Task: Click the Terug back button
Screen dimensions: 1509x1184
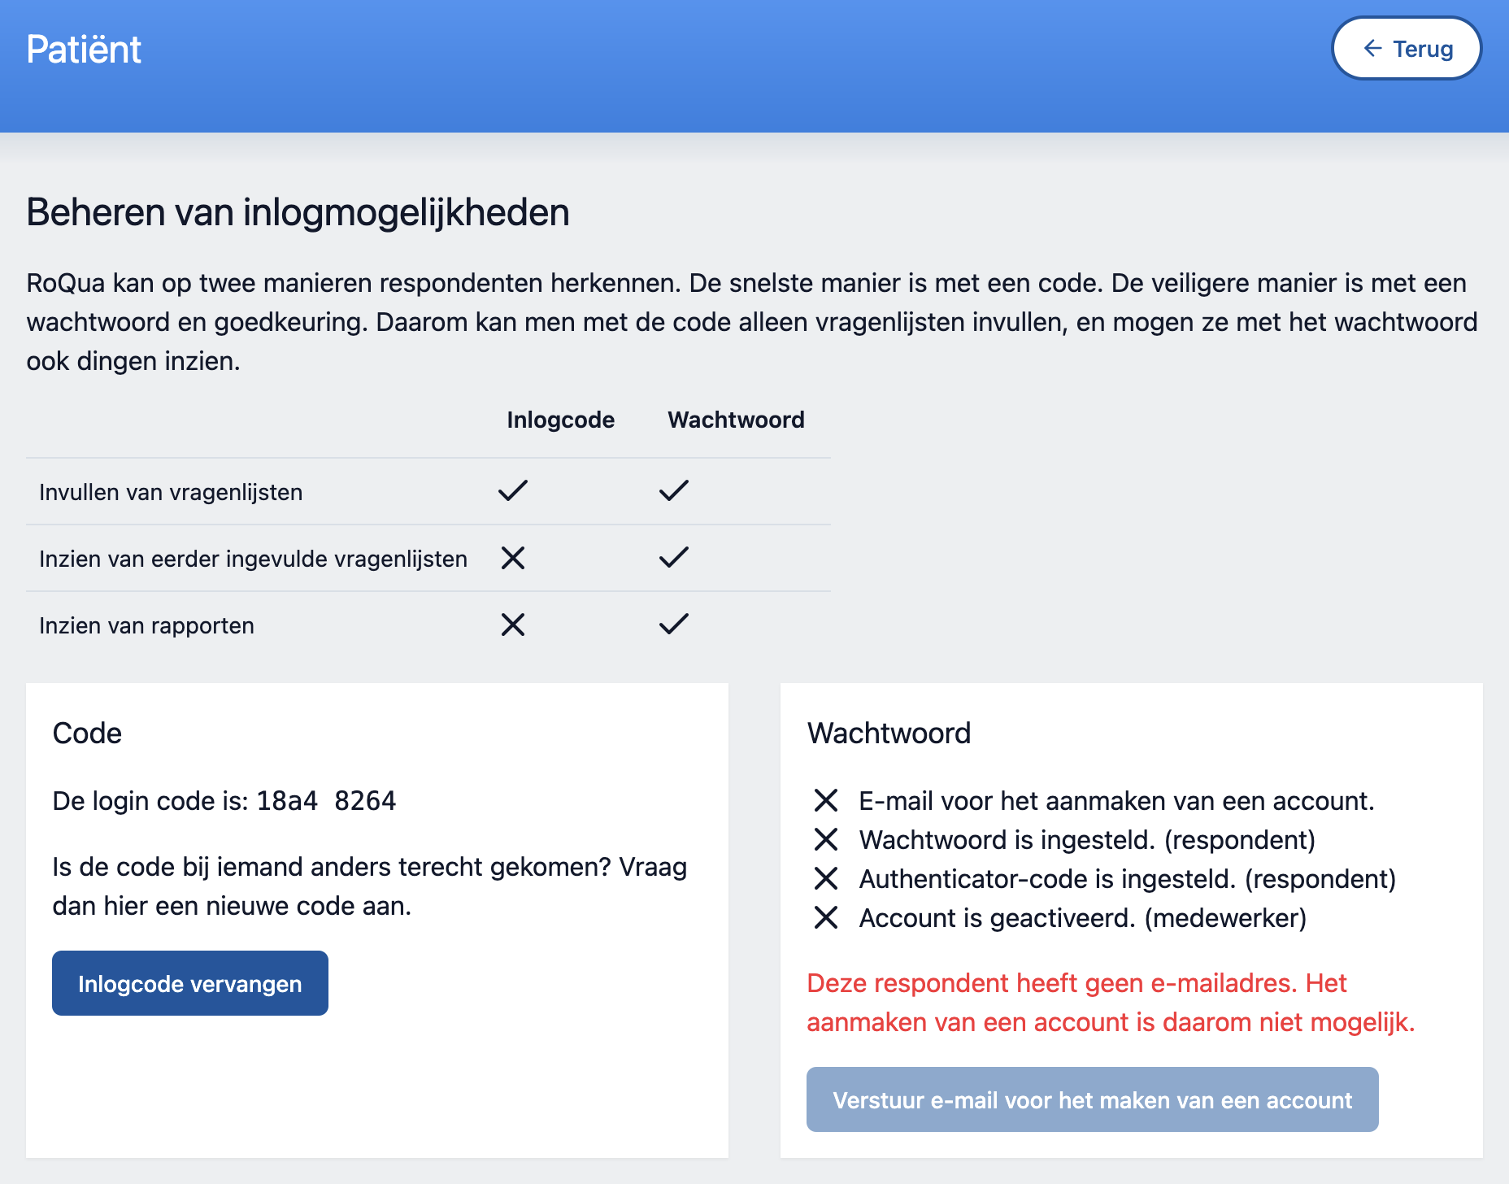Action: 1406,49
